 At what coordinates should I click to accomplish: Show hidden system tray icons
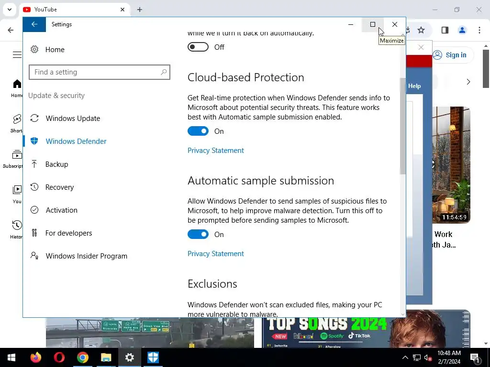click(x=405, y=357)
